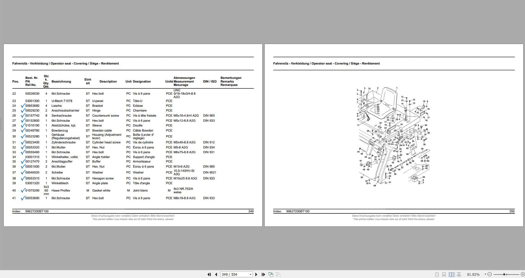
Task: Click the checkmark beside part 00523280
Action: 23,136
